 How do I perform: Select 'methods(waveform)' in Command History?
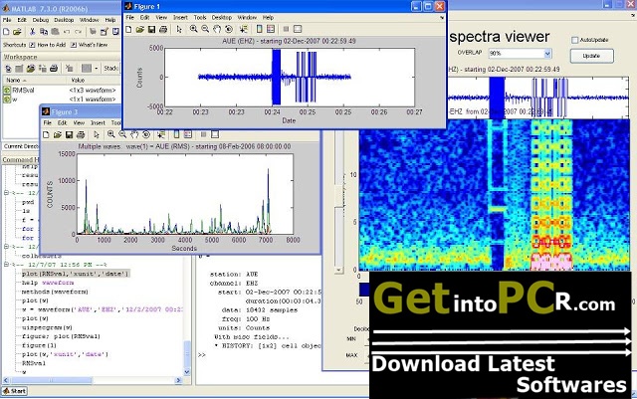[x=55, y=292]
